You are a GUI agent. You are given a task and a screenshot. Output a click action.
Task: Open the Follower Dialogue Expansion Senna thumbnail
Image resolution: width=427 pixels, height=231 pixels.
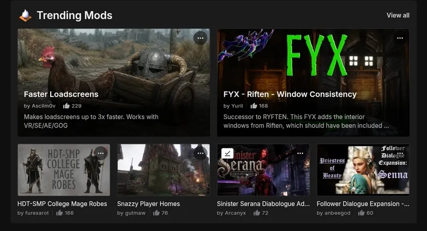tap(363, 170)
